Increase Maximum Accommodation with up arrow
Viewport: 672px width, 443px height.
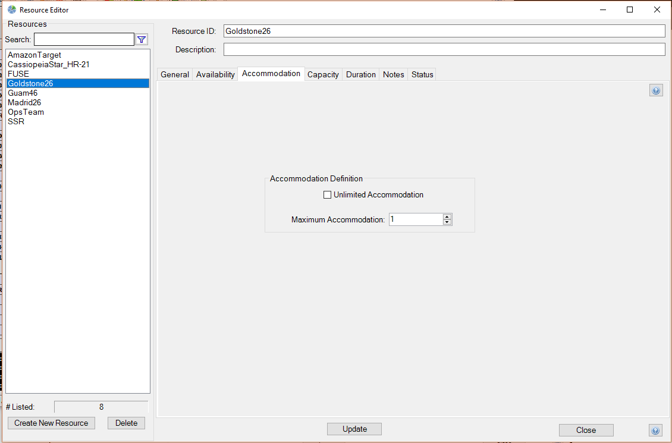pyautogui.click(x=447, y=216)
